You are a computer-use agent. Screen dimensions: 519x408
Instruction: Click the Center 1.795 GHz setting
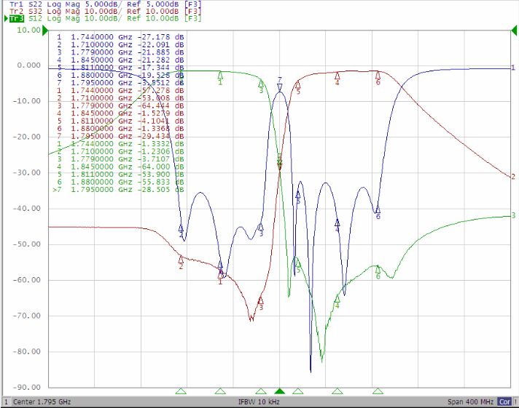[x=42, y=402]
